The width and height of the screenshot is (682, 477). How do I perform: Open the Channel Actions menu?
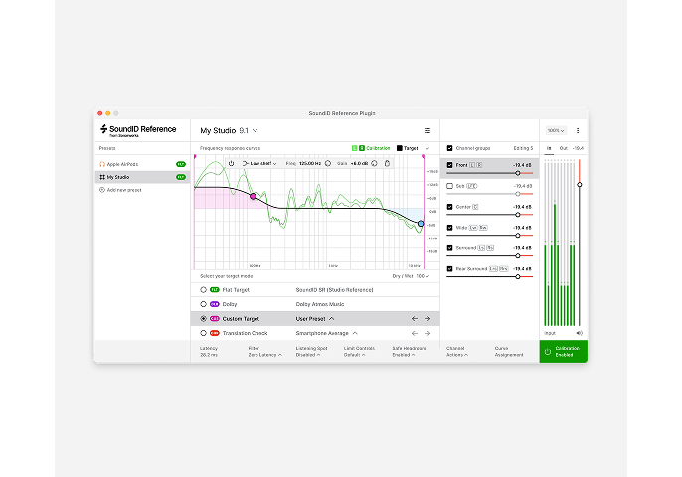(457, 352)
